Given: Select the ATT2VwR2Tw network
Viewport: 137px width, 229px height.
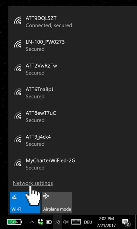Looking at the screenshot, I should click(x=73, y=69).
